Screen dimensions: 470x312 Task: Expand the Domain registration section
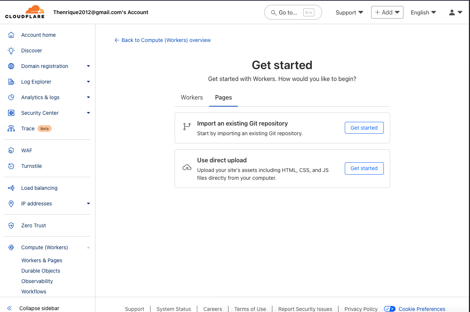[x=88, y=66]
